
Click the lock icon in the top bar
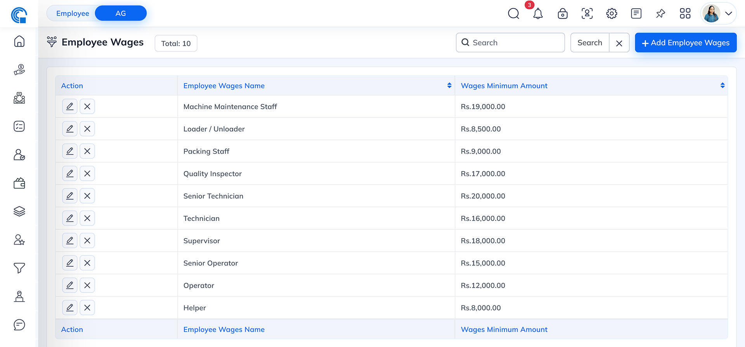point(562,14)
